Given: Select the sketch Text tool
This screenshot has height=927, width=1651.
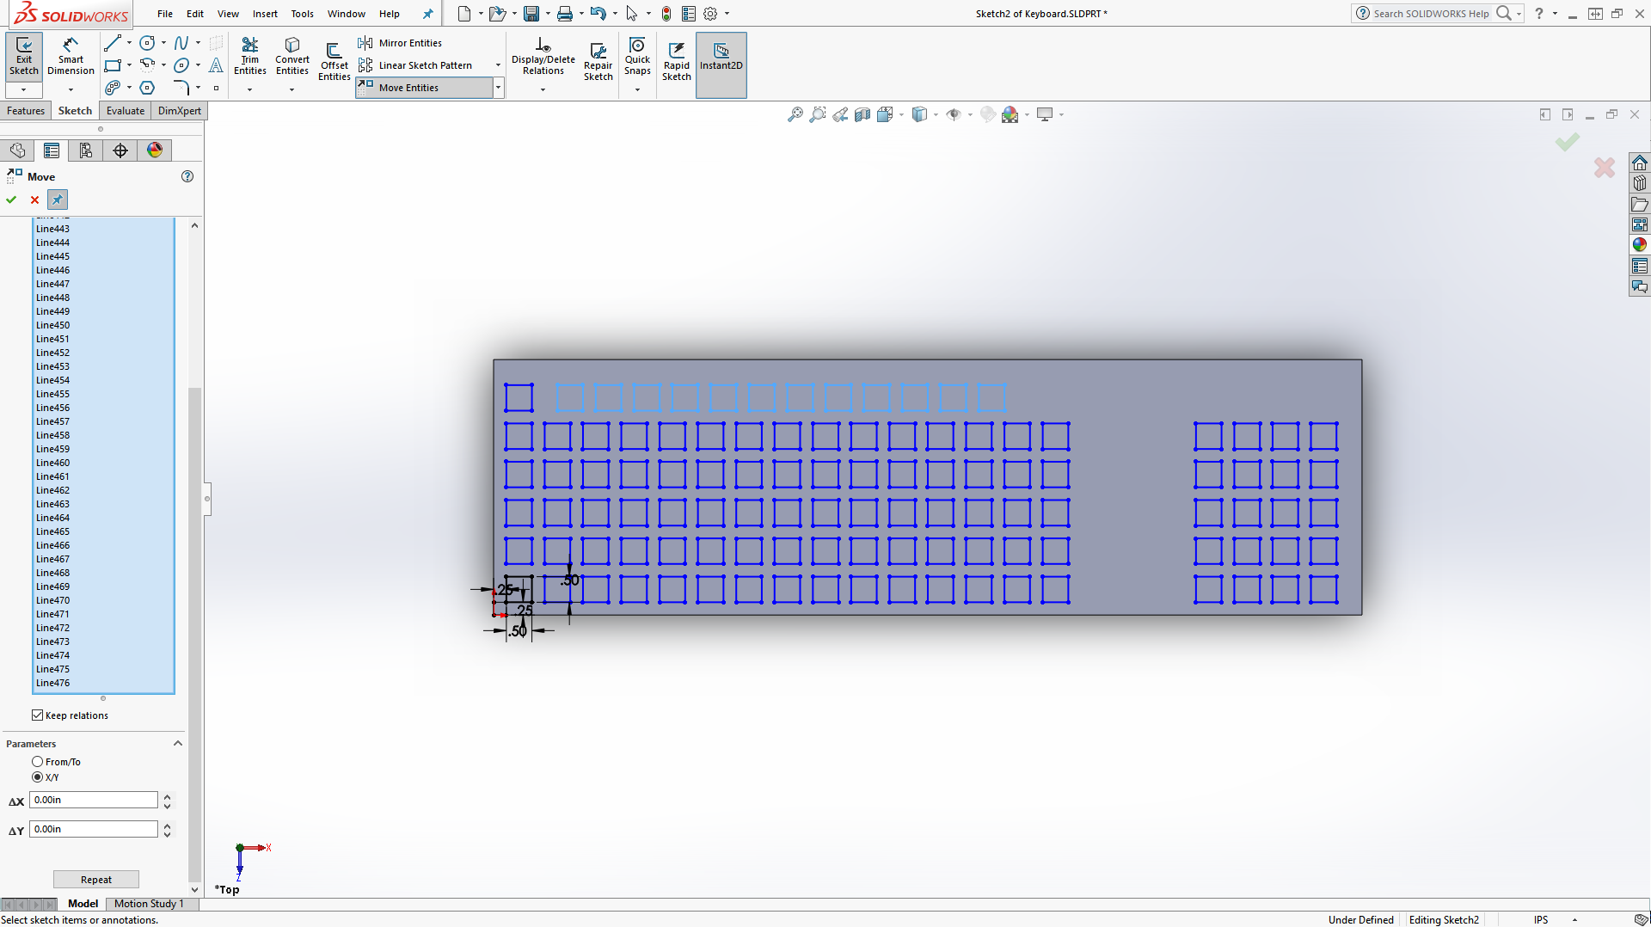Looking at the screenshot, I should click(x=216, y=65).
